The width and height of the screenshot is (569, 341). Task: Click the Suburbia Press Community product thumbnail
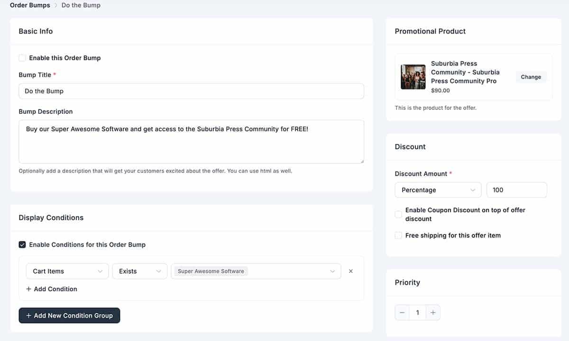[413, 77]
